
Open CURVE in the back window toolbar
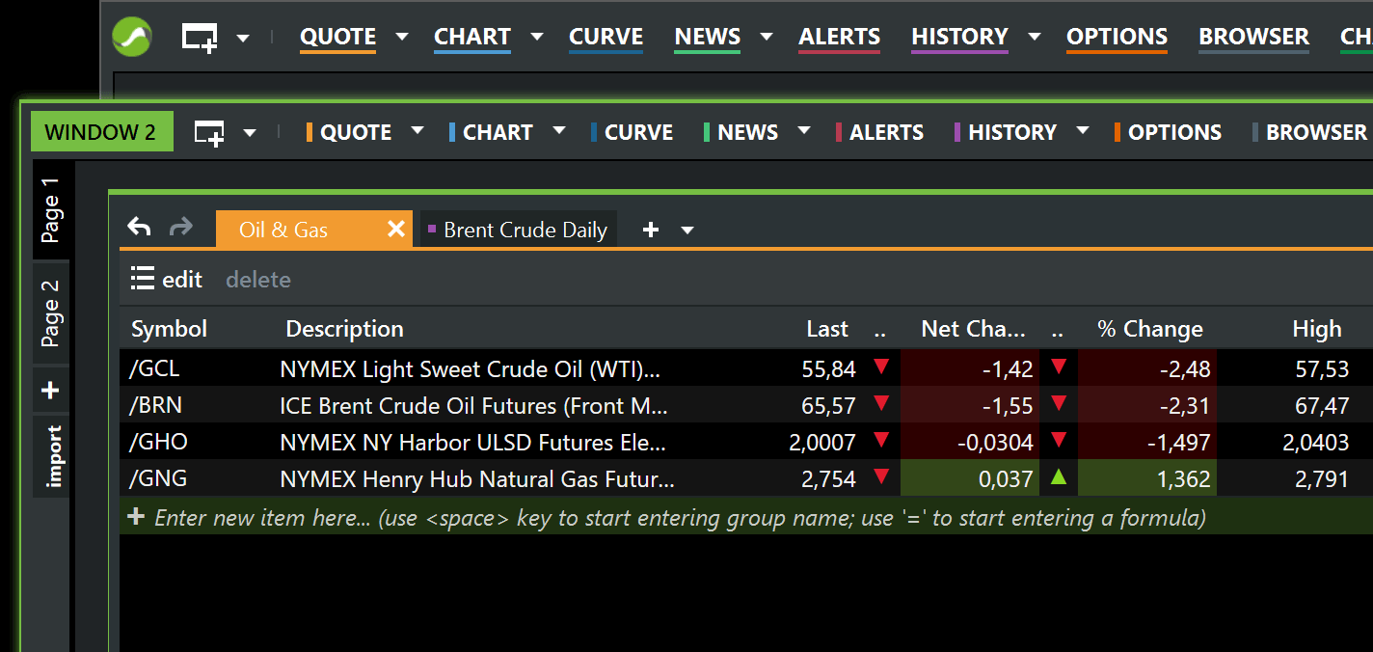[606, 37]
